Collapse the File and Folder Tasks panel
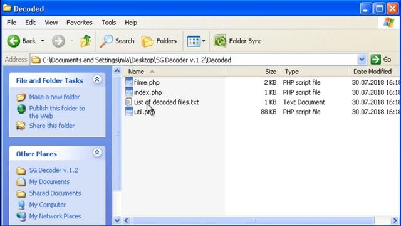The image size is (401, 226). pyautogui.click(x=97, y=80)
